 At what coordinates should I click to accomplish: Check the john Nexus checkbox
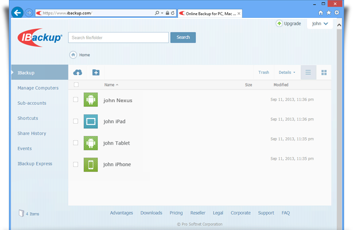point(75,100)
